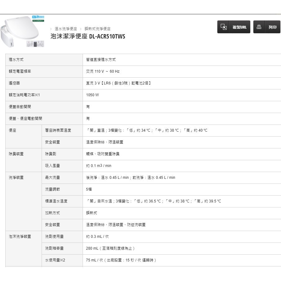This screenshot has width=281, height=281.
Task: Click the 除臭裝置 category cell
Action: click(16, 154)
